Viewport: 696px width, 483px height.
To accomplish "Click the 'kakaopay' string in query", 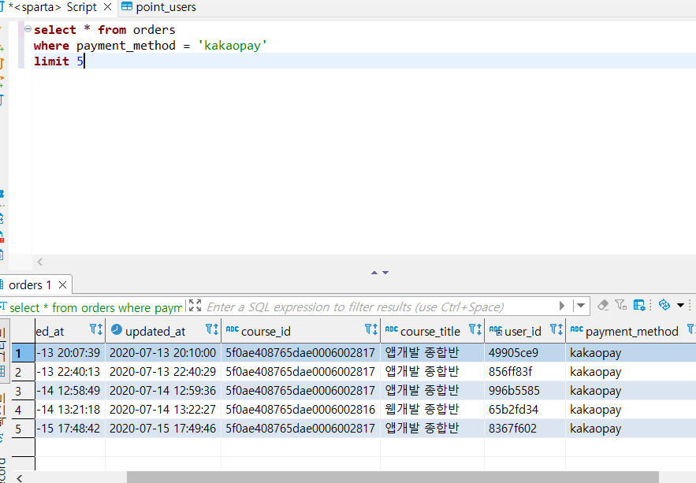I will (x=233, y=45).
